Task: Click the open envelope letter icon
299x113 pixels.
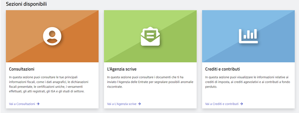Action: pos(150,36)
